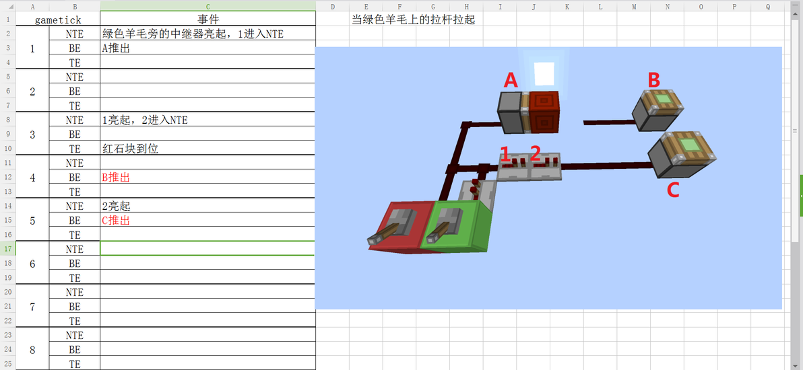This screenshot has width=803, height=370.
Task: Select the cell reading 2亮起
Action: [208, 207]
